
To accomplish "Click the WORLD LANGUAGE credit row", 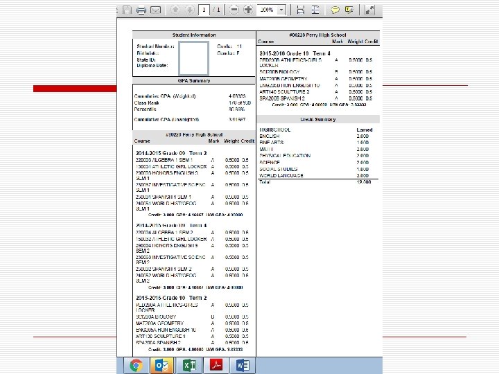I will tap(314, 175).
